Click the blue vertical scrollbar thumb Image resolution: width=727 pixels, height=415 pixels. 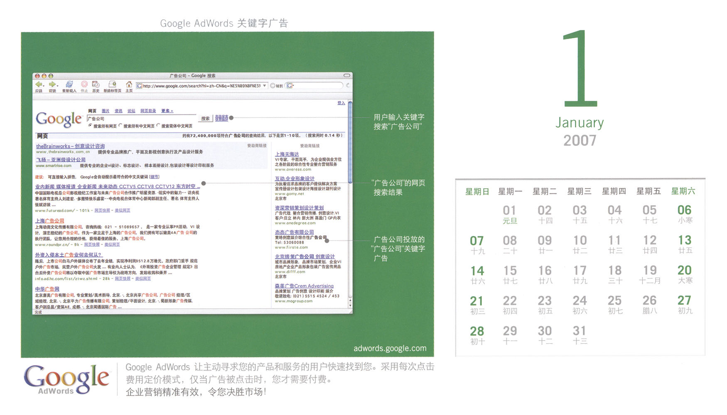(350, 142)
